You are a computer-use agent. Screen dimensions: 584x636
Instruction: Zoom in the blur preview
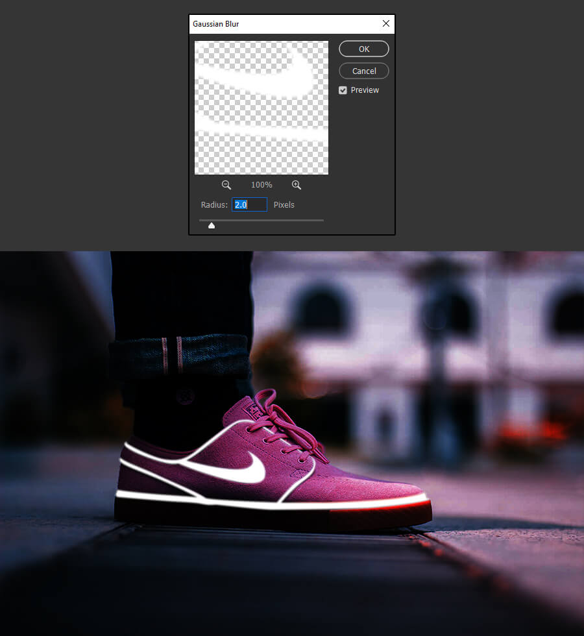[297, 185]
